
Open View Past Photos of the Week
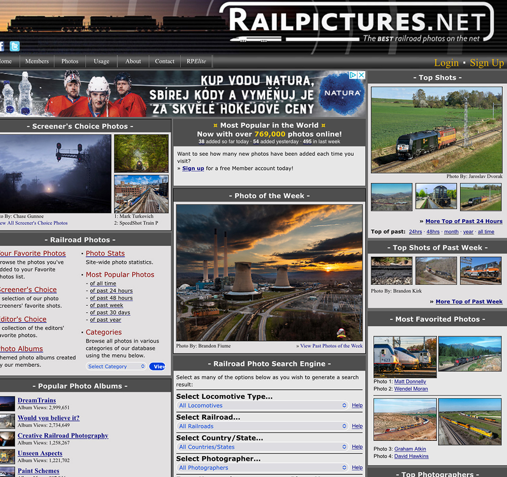pyautogui.click(x=332, y=346)
